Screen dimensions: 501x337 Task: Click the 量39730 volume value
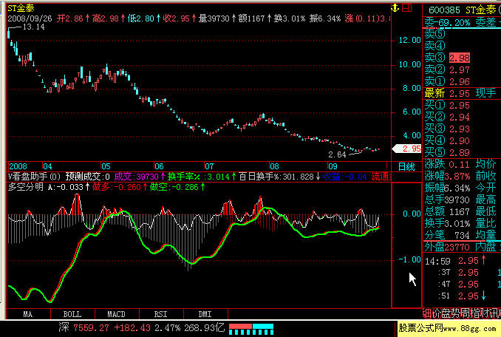214,18
